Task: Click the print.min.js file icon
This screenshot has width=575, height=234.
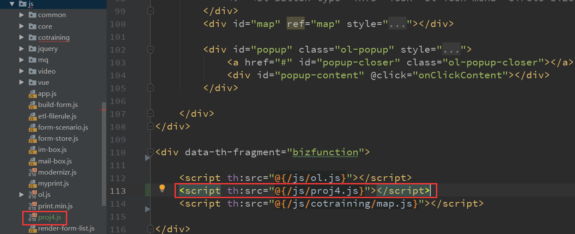Action: (33, 206)
